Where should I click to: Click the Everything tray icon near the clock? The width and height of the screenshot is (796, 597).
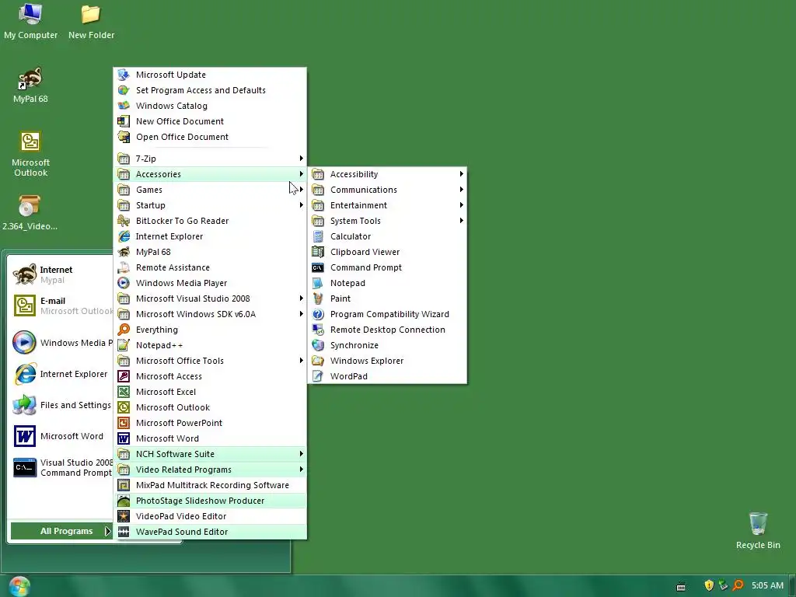(738, 585)
